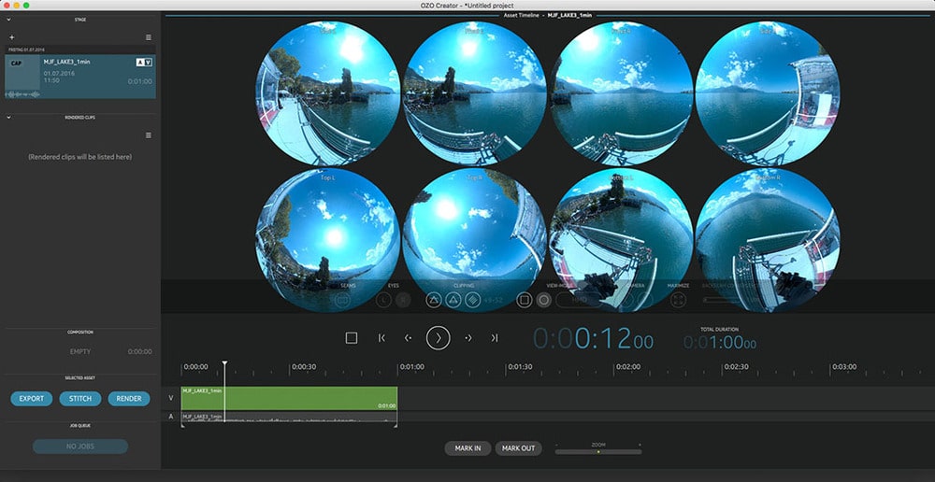This screenshot has width=935, height=482.
Task: Jump to start of clip icon
Action: coord(381,338)
